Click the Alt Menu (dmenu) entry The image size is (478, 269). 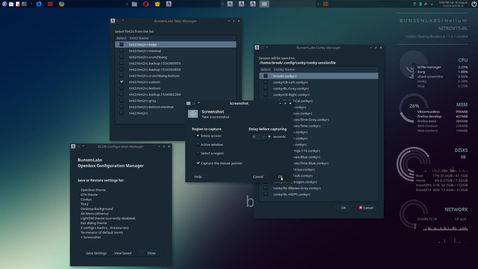click(x=94, y=214)
